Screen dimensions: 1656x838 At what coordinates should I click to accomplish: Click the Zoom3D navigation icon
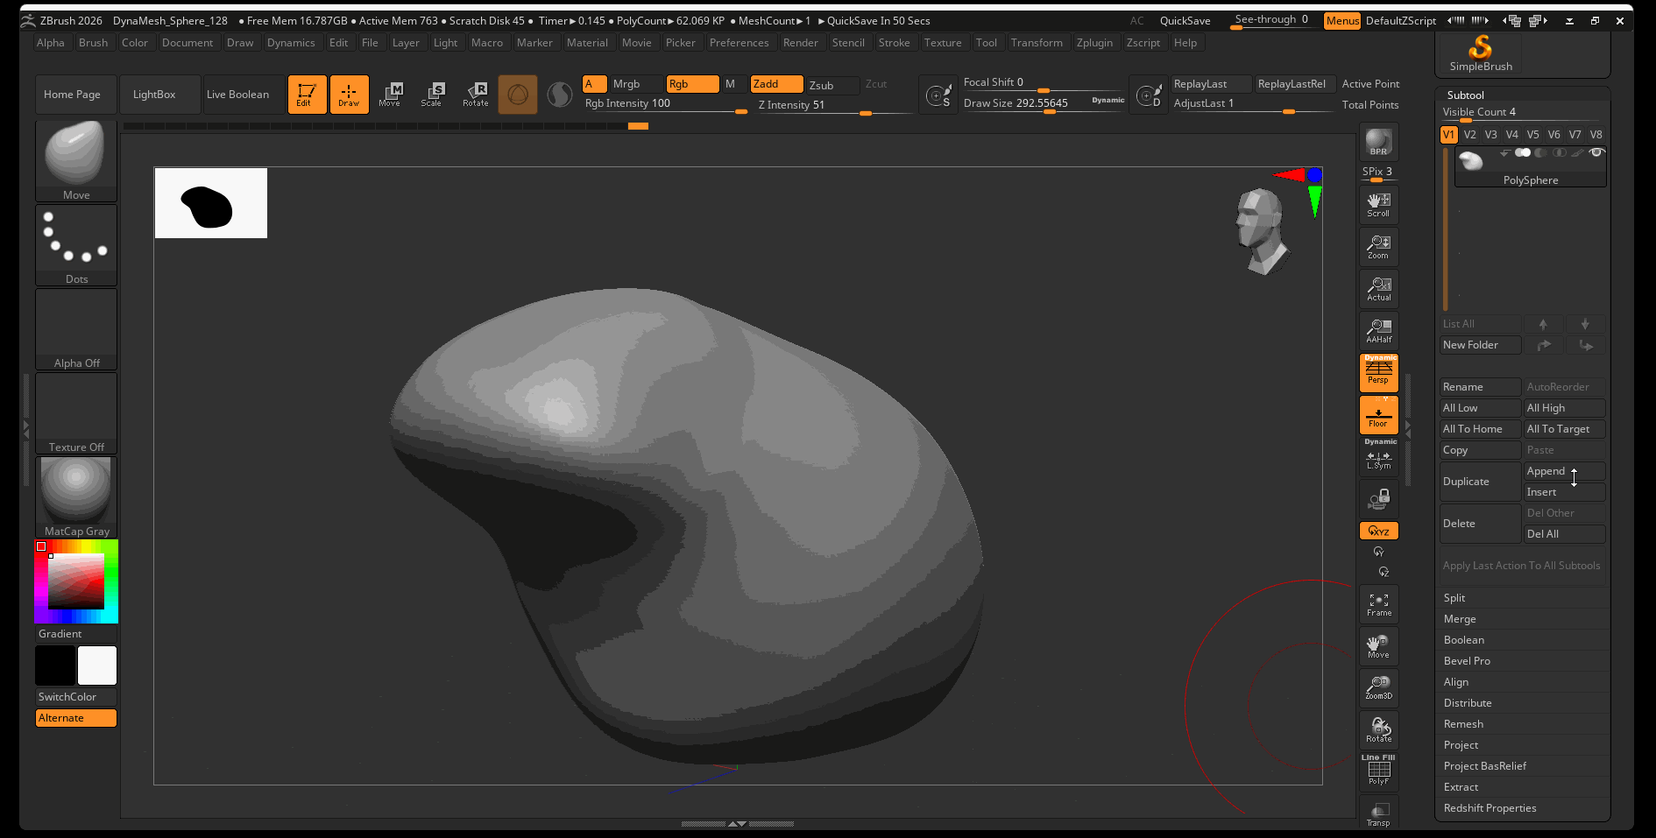(x=1378, y=687)
